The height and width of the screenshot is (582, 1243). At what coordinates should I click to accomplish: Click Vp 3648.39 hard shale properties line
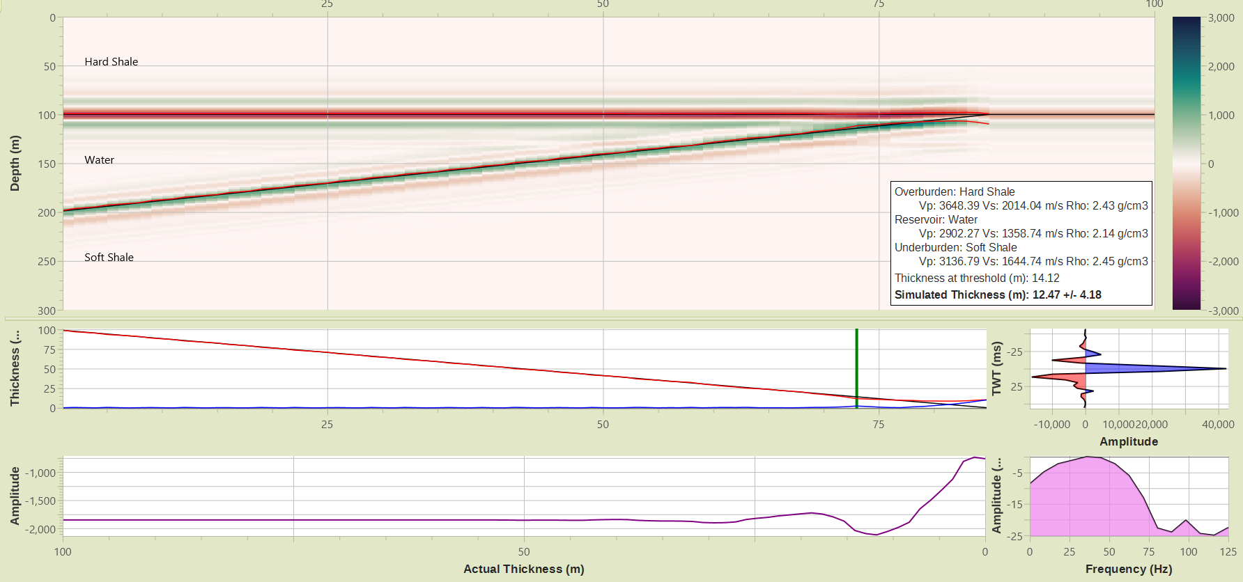click(1033, 205)
